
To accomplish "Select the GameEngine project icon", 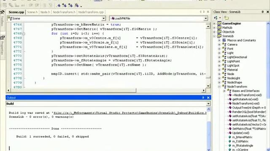I will tap(219, 23).
